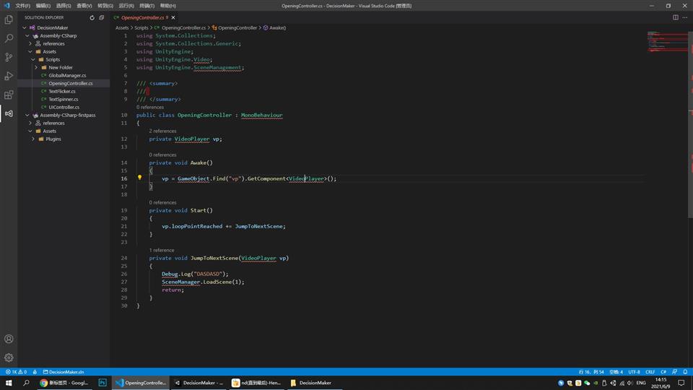Expand references under Assembly-CSharp-firstpass
This screenshot has width=693, height=390.
[x=30, y=123]
